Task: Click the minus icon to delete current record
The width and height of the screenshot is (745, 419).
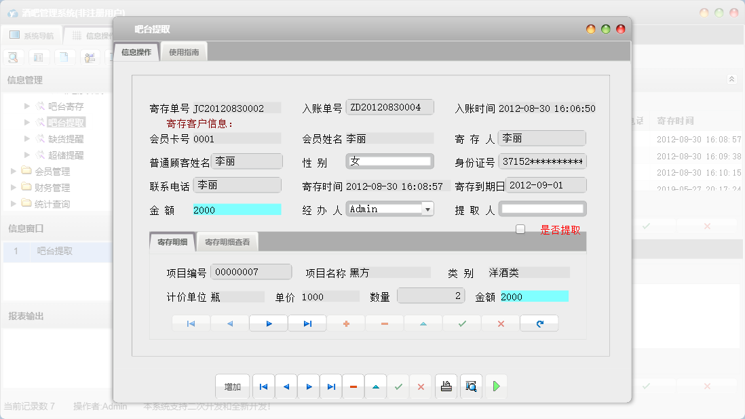Action: click(353, 386)
